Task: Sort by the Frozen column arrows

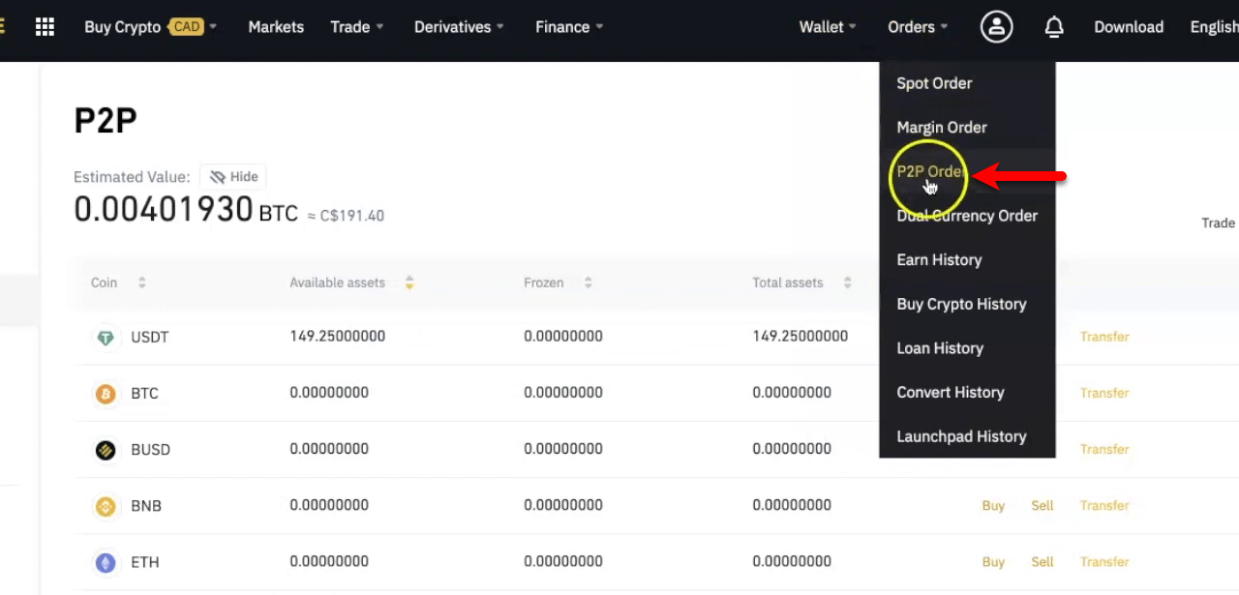Action: [x=588, y=283]
